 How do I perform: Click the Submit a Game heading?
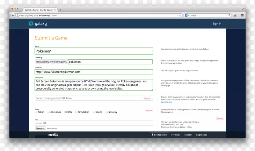click(x=51, y=38)
